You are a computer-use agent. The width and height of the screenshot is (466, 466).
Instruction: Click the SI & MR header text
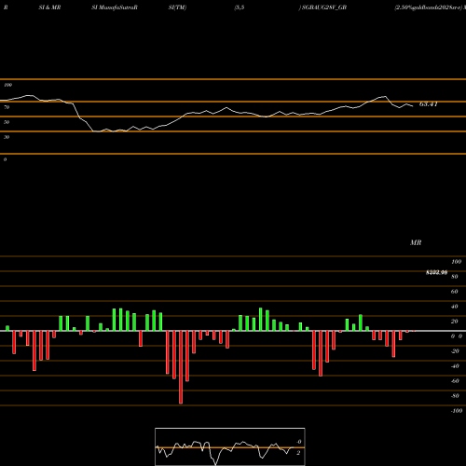49,7
